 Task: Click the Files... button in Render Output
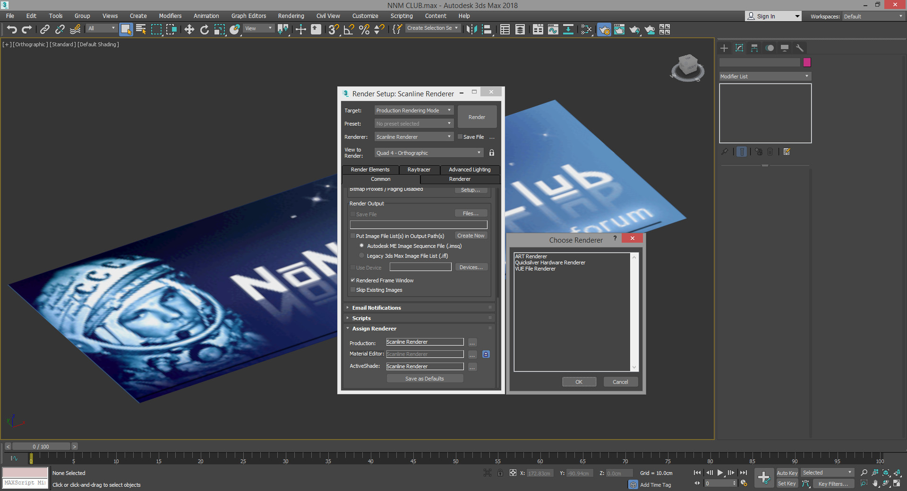click(x=471, y=213)
